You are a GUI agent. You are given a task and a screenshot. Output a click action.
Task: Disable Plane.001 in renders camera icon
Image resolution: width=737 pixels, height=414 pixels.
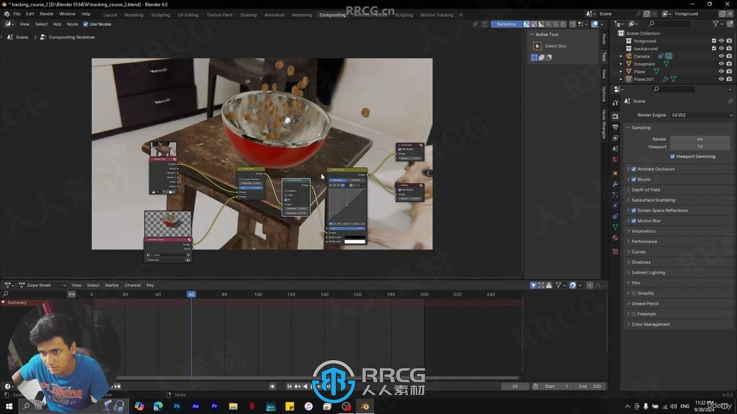tap(729, 79)
